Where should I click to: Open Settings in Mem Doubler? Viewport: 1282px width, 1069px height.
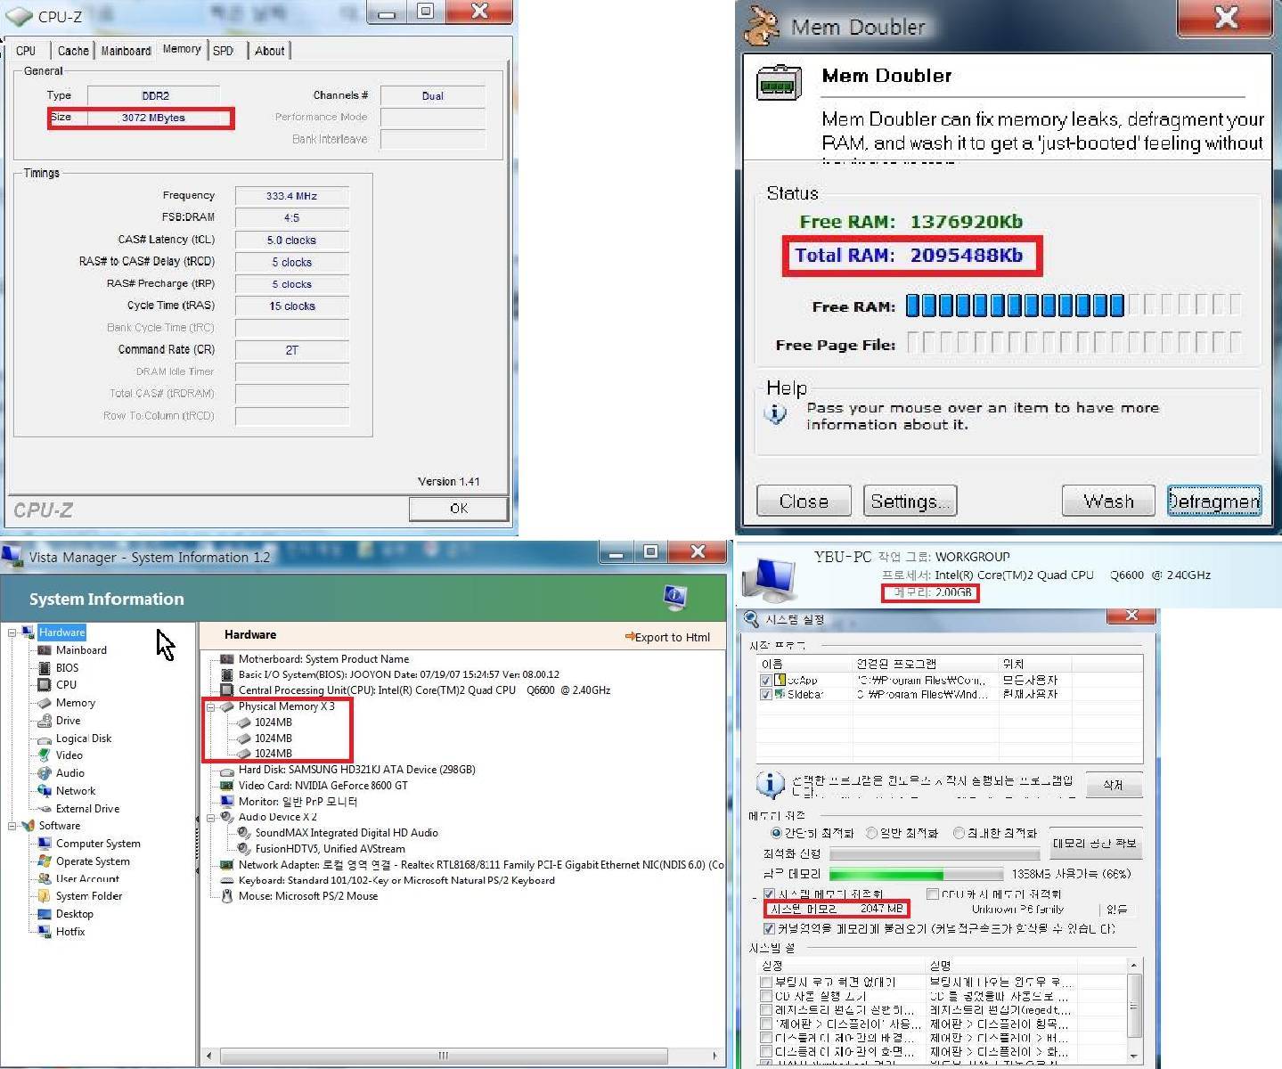click(x=910, y=501)
